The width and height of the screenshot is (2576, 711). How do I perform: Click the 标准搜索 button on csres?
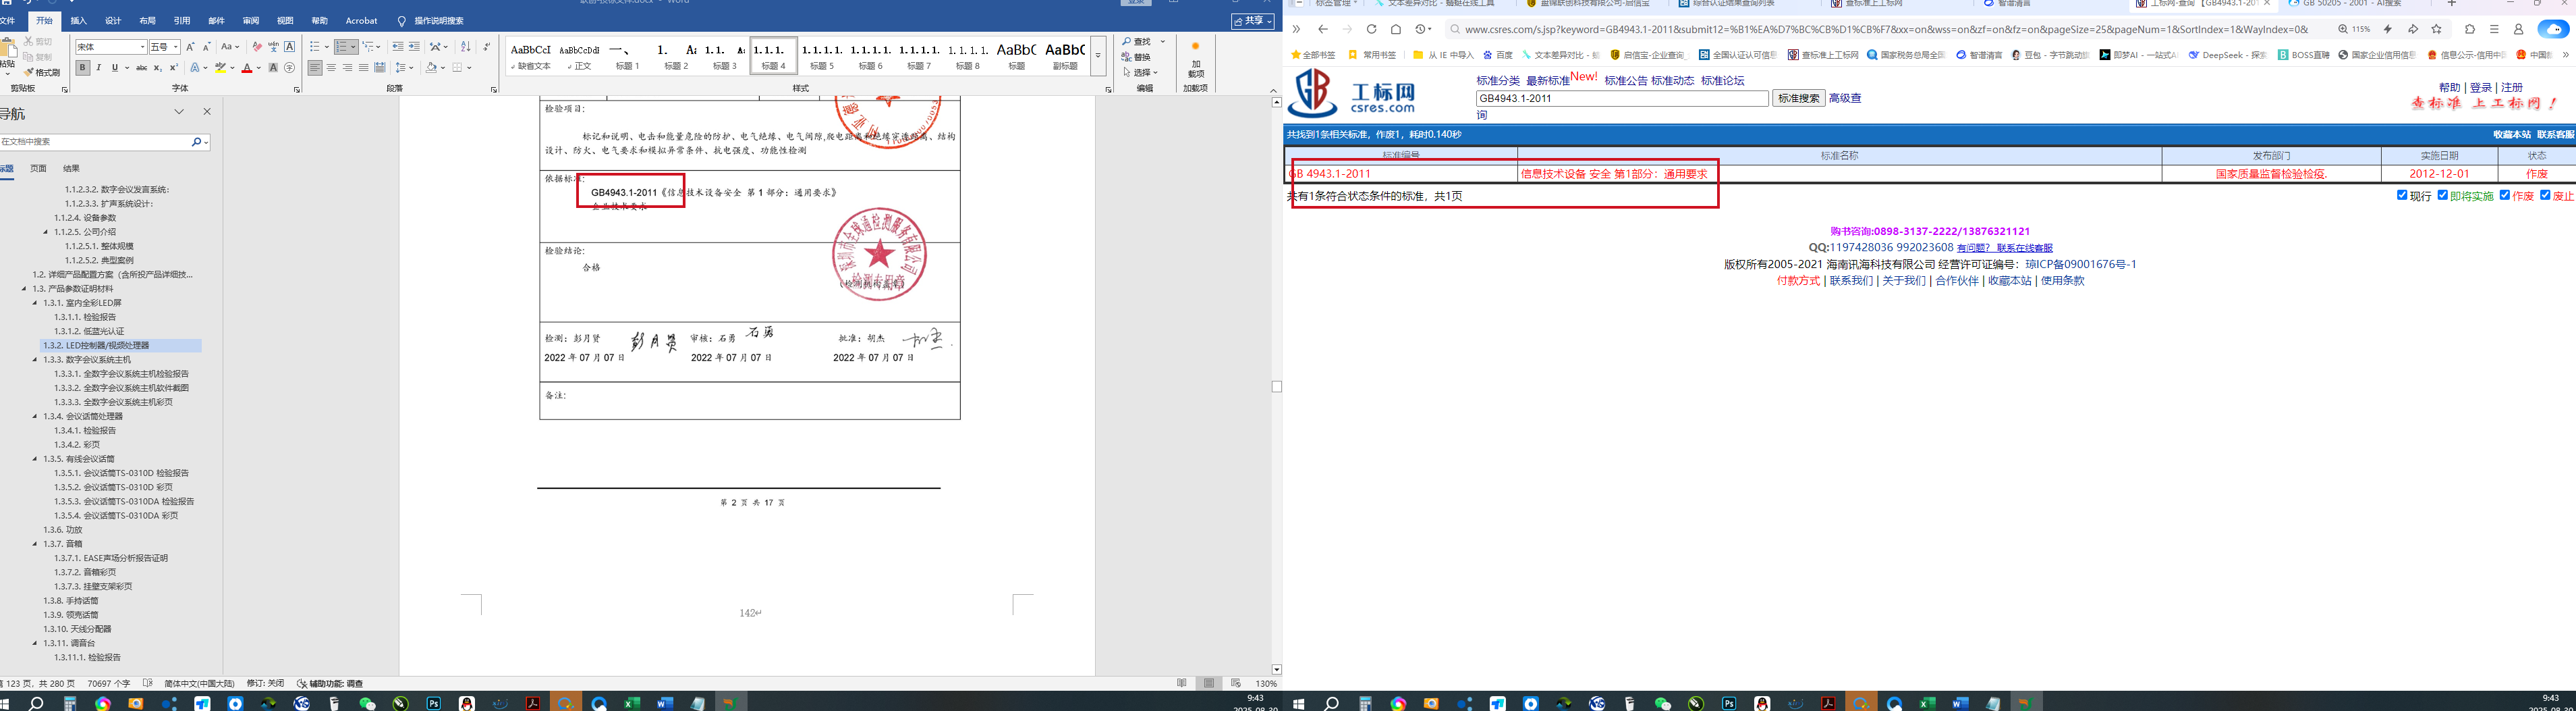1798,98
